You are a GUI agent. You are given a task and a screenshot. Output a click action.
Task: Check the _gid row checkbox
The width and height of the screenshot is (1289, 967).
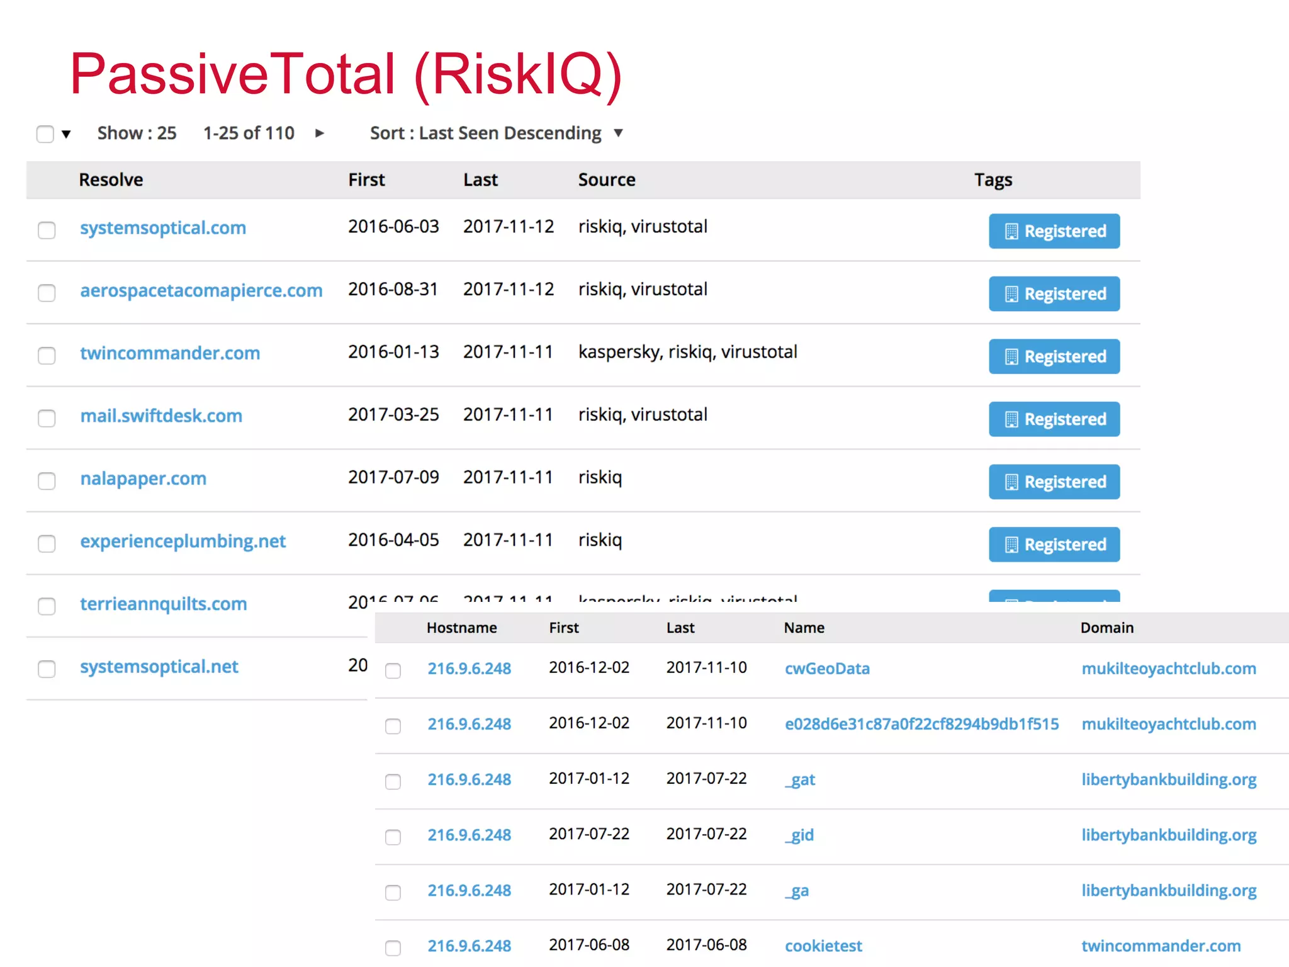click(x=393, y=837)
